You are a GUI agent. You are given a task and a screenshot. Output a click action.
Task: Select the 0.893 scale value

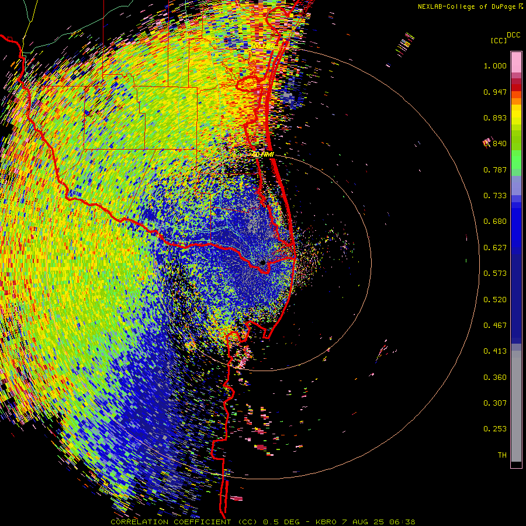coord(495,117)
